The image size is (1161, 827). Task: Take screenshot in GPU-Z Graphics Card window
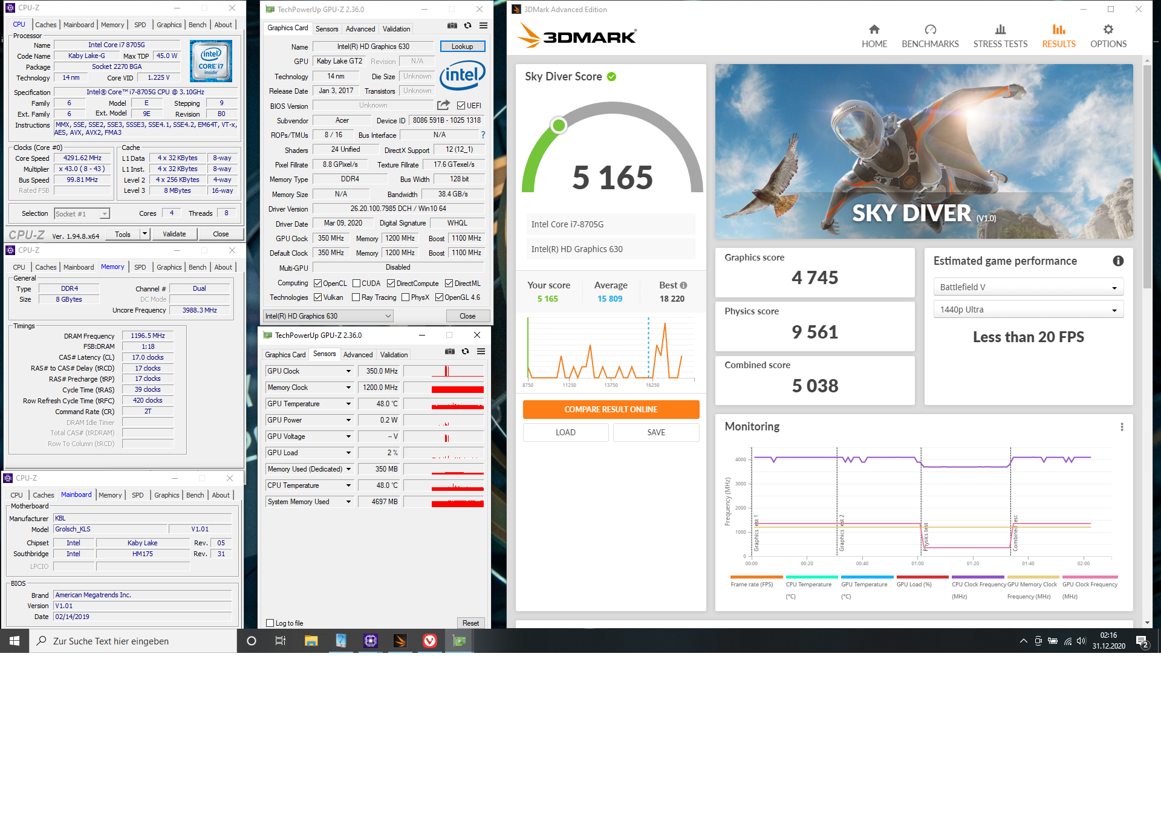(452, 25)
